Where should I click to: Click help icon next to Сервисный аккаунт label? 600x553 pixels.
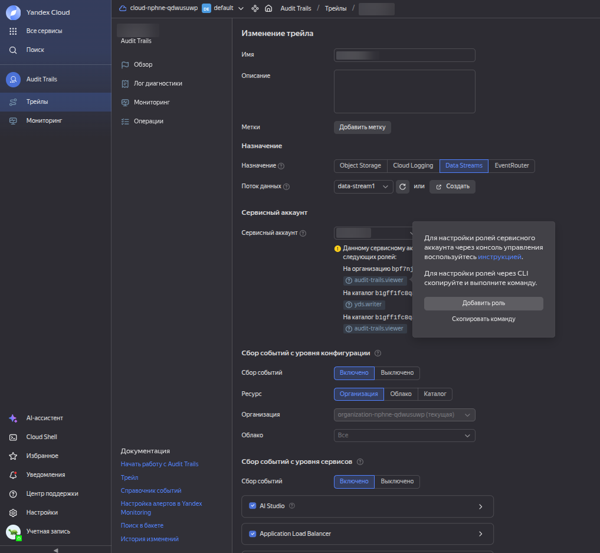(303, 234)
